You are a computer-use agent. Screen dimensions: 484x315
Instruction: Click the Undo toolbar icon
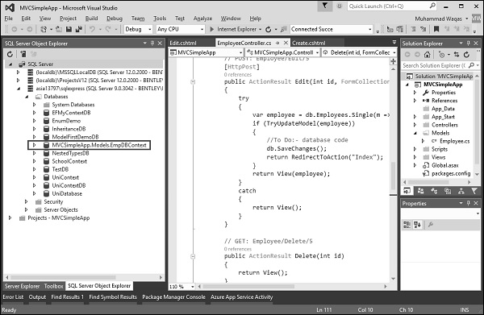click(92, 29)
